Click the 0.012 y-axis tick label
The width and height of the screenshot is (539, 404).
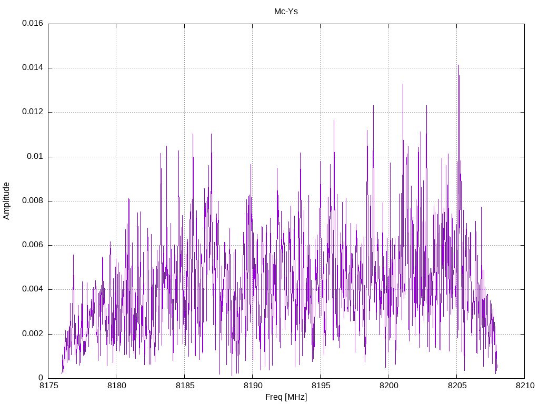(x=33, y=112)
